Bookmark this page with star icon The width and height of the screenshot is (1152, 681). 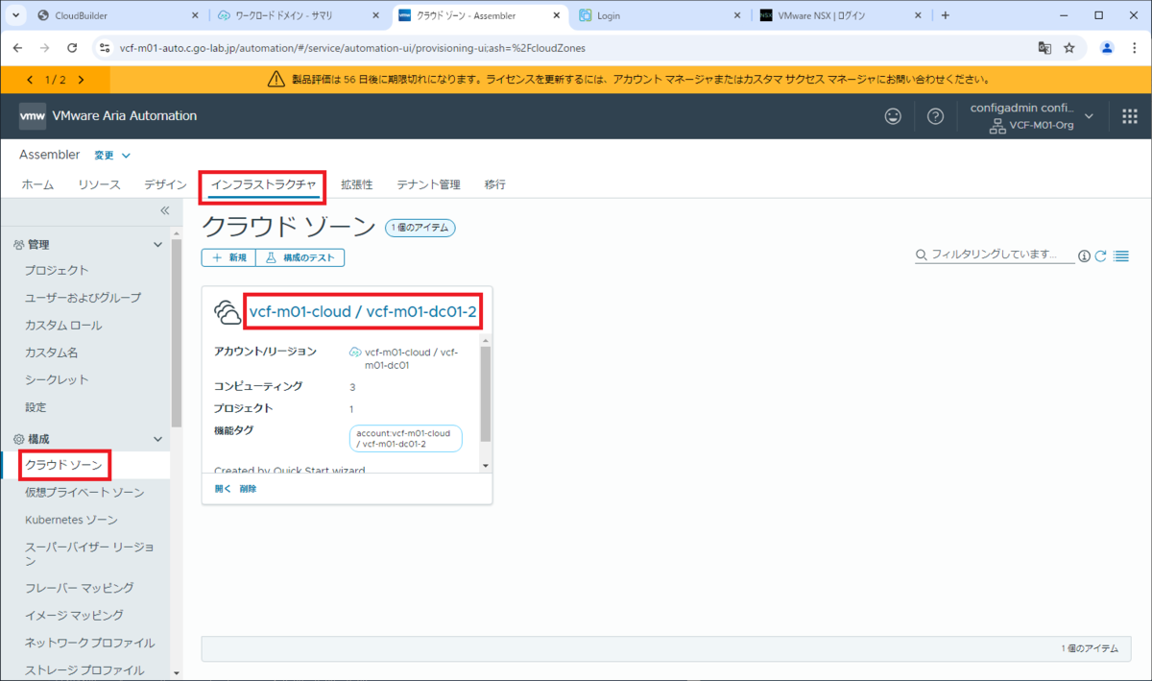click(x=1069, y=48)
